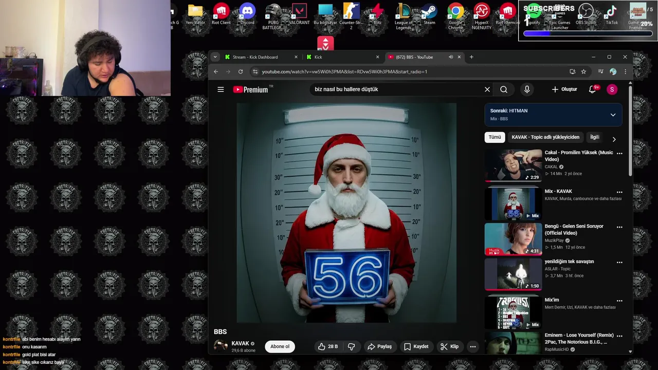Select the BBS - YouTube tab

424,57
